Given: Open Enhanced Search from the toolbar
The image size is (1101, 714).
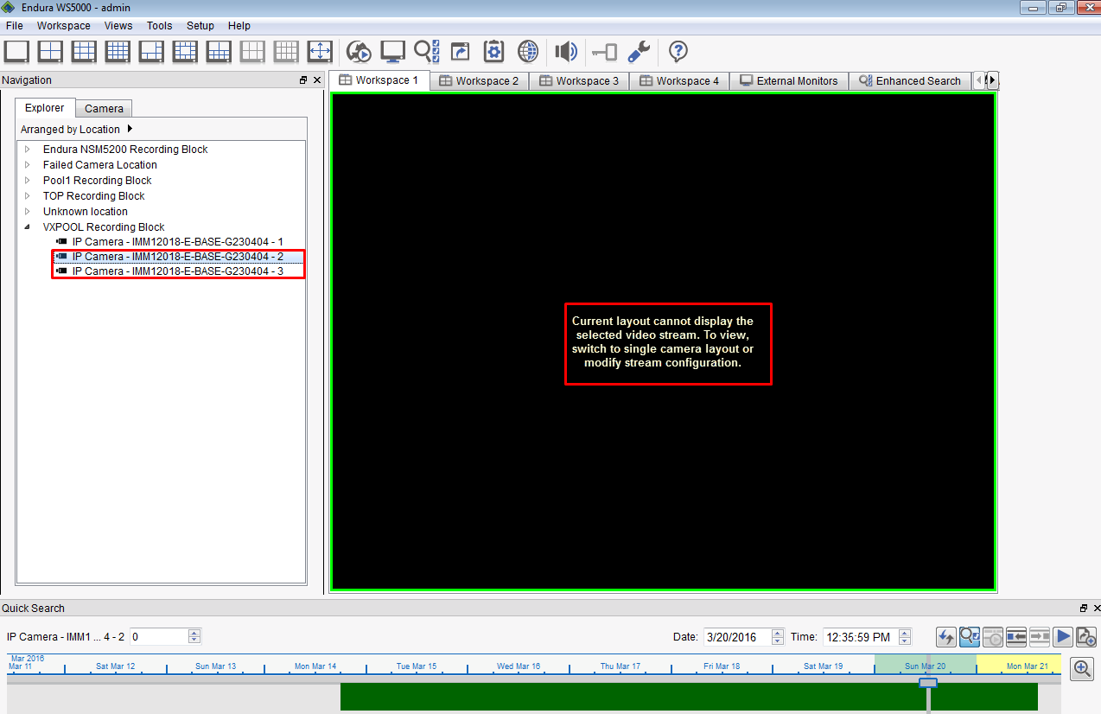Looking at the screenshot, I should click(425, 51).
